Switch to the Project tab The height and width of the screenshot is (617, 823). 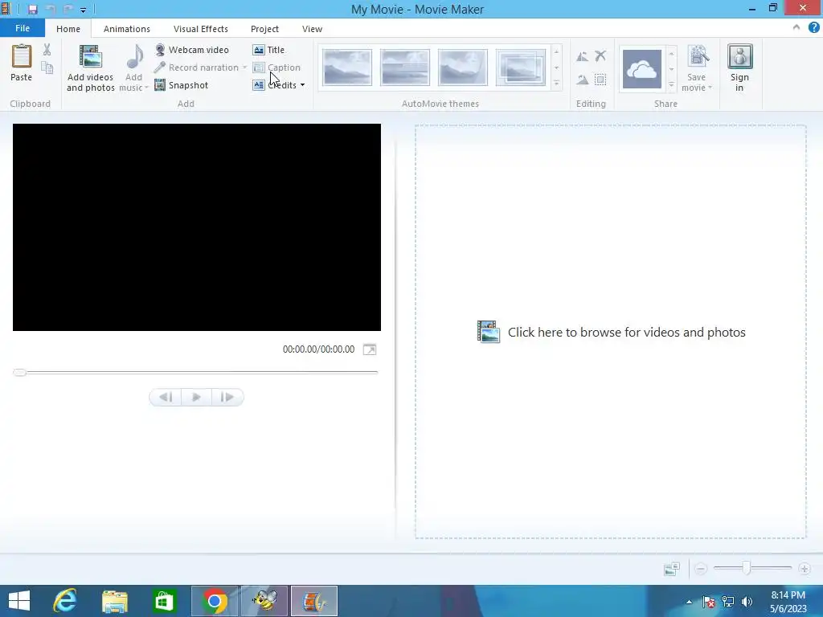(x=264, y=29)
